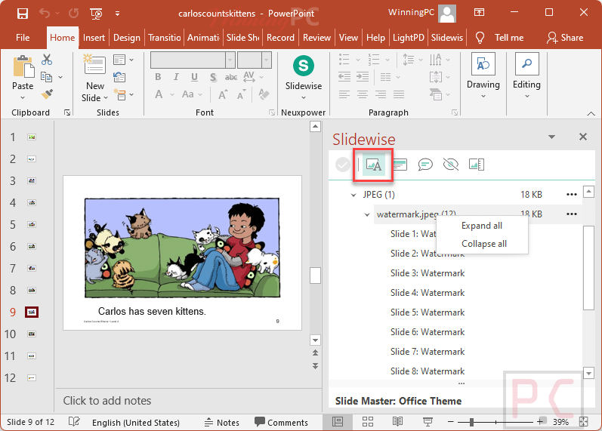The image size is (602, 431).
Task: Select Slidewise hidden items eye icon
Action: tap(451, 165)
